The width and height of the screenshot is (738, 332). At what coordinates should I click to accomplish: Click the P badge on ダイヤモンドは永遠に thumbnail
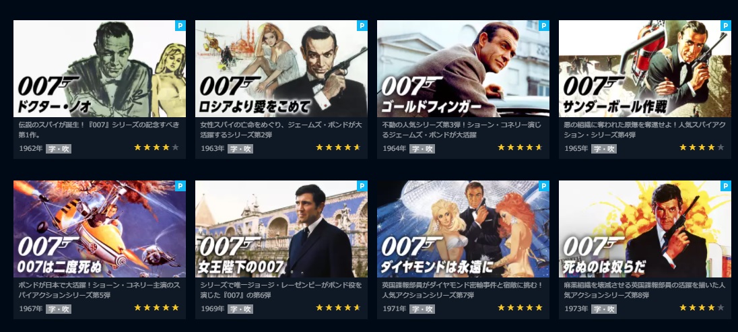[543, 186]
